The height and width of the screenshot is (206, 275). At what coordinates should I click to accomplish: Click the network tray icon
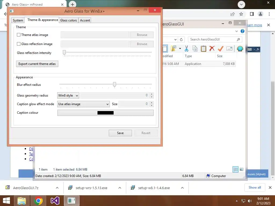[243, 201]
